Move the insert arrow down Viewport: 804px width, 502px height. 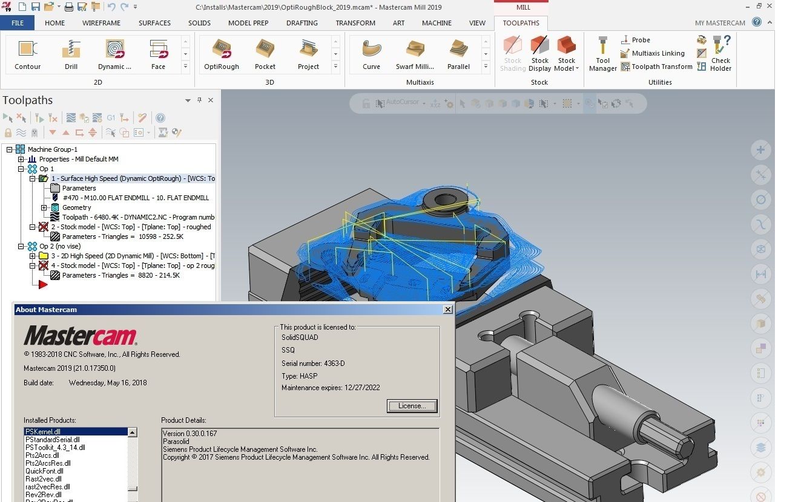click(53, 132)
